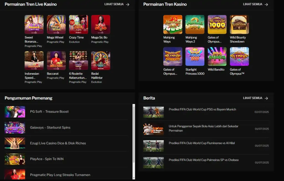
Task: Click the Wild Bandito title text
Action: [216, 70]
